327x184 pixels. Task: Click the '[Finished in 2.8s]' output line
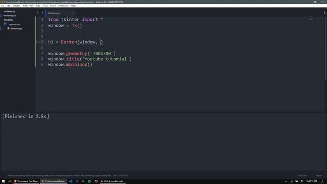coord(26,116)
